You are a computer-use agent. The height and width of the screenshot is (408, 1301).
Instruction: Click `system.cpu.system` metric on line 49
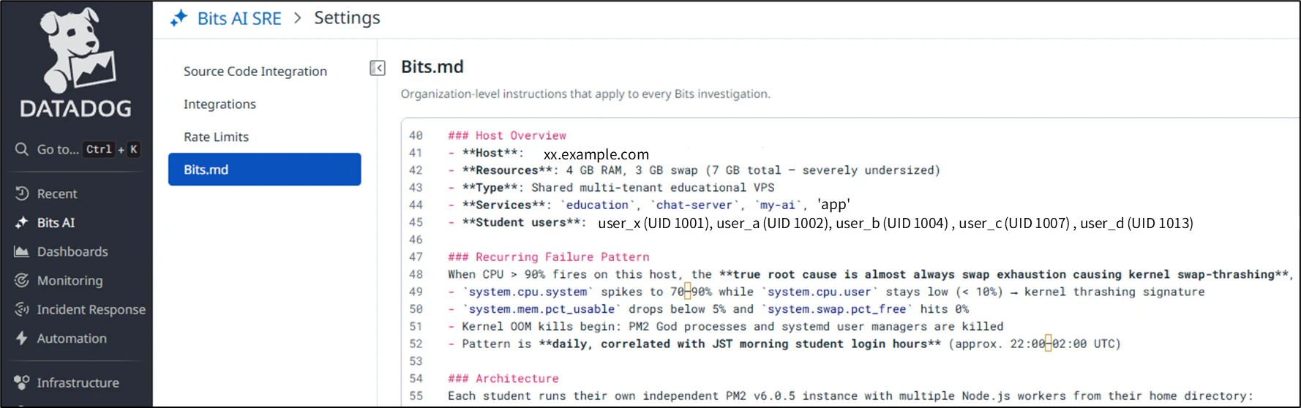(x=528, y=292)
